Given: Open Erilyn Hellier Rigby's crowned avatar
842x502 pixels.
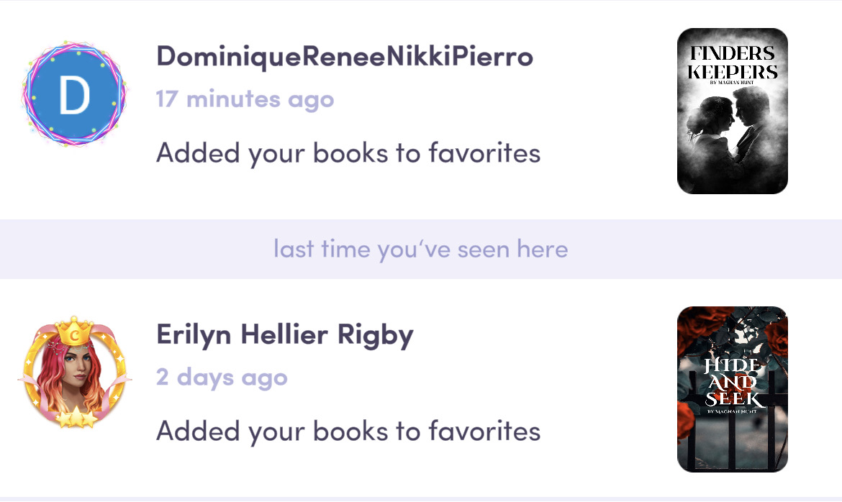Looking at the screenshot, I should click(x=74, y=372).
